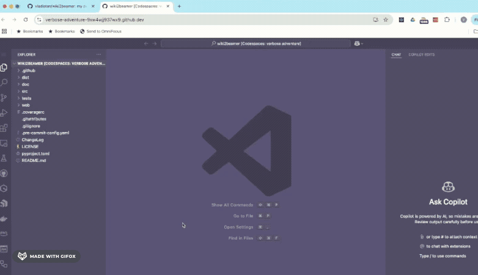Open the Google Drive browser extension
This screenshot has width=478, height=275.
413,20
